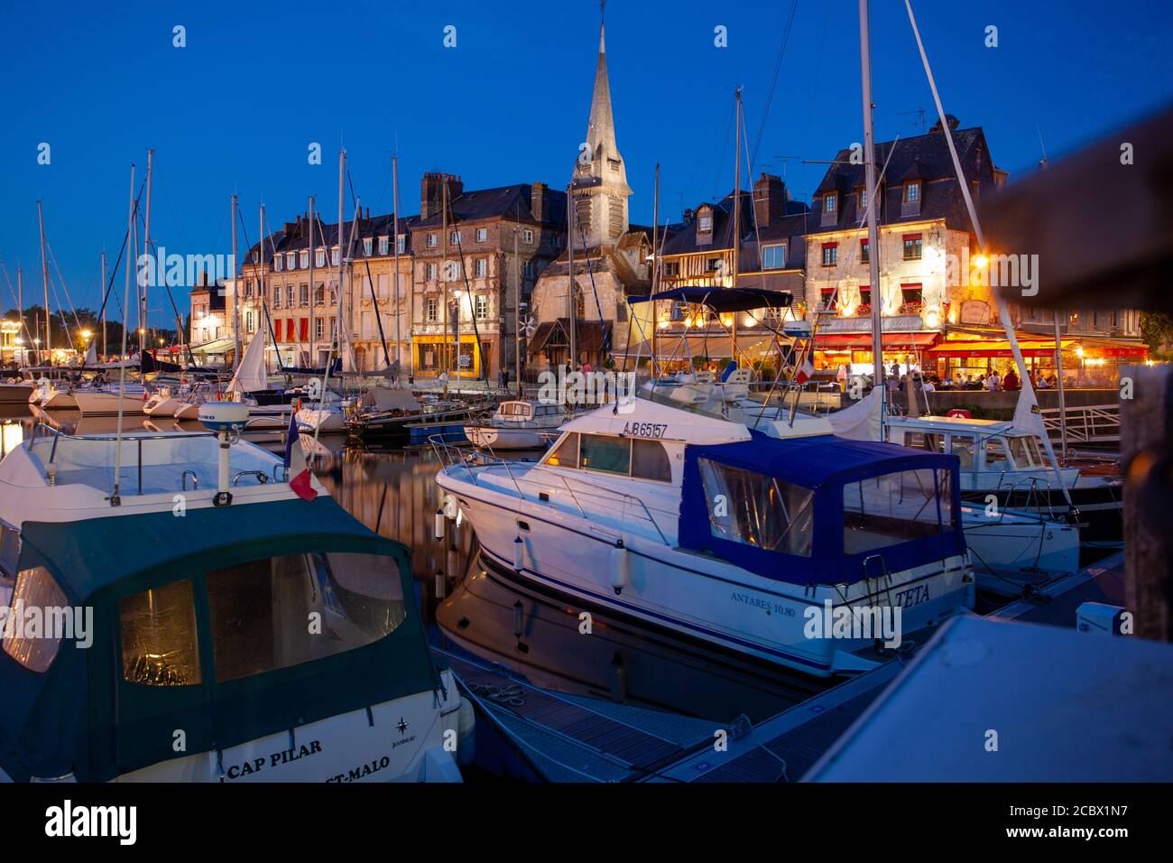
Task: Click the "ST-MALO" home port lettering
Action: (357, 770)
